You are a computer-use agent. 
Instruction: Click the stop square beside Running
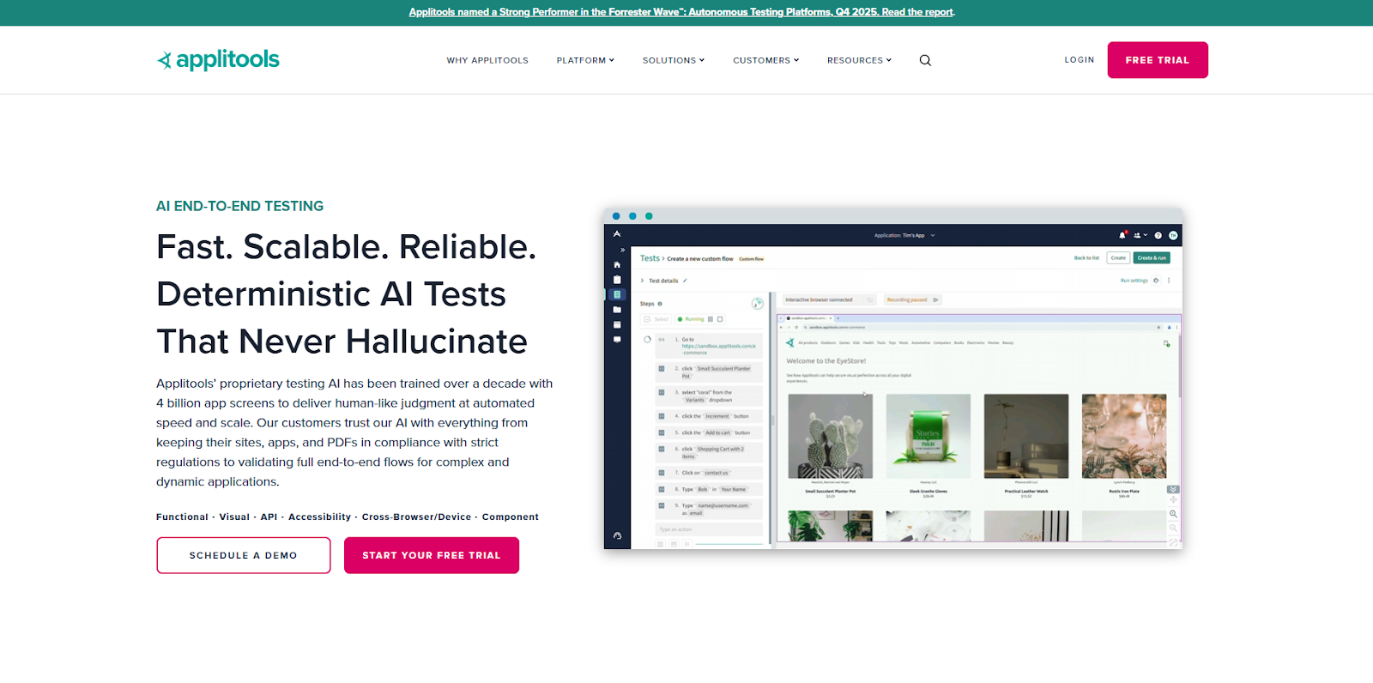[720, 319]
